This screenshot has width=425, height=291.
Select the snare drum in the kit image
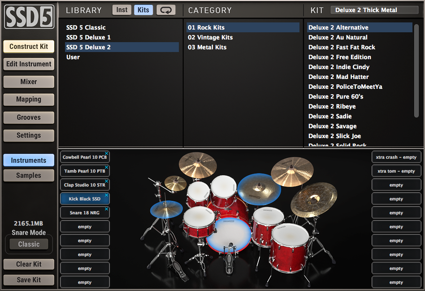coord(199,222)
